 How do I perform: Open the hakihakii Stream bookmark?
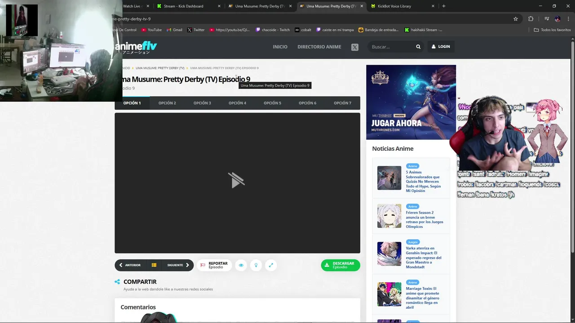point(424,30)
